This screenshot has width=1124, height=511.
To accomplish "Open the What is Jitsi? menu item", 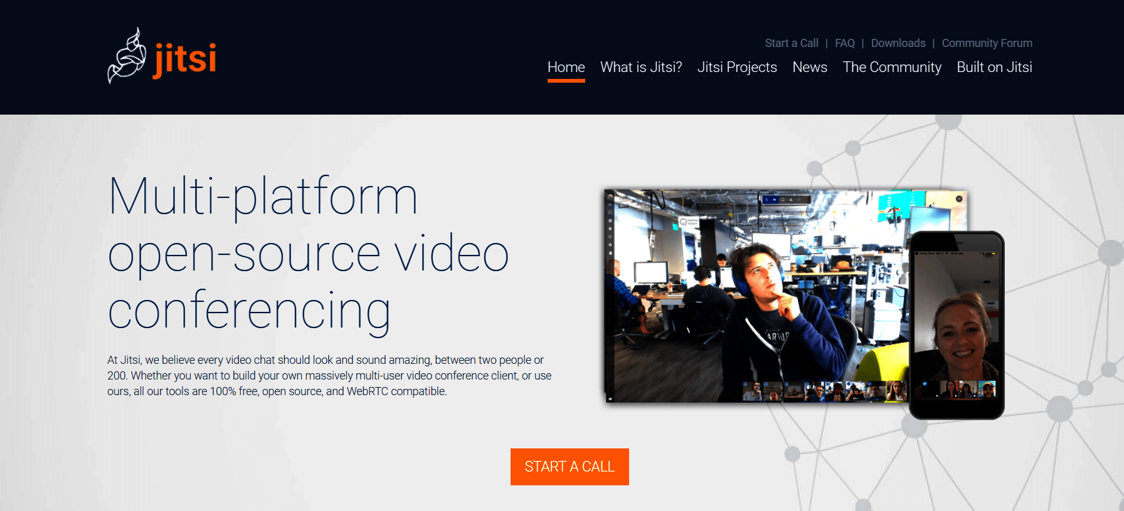I will [x=640, y=67].
